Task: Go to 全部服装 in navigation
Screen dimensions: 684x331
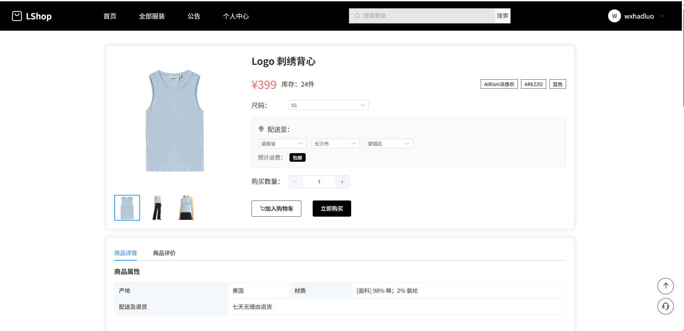Action: click(x=152, y=16)
